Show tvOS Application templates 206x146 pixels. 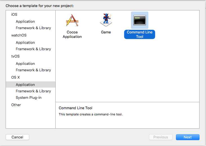click(x=25, y=63)
